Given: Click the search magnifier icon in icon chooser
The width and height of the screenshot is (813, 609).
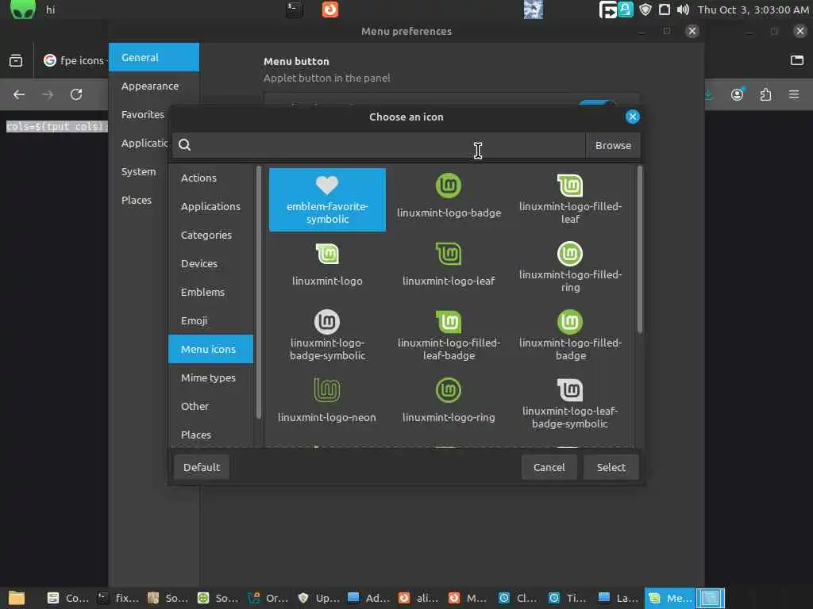Looking at the screenshot, I should pos(184,145).
